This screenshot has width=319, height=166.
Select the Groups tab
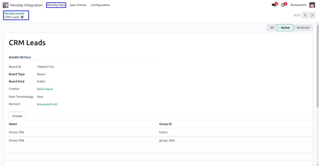(x=17, y=116)
